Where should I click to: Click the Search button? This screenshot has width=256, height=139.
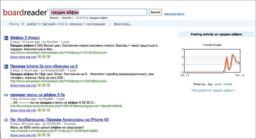click(x=155, y=12)
